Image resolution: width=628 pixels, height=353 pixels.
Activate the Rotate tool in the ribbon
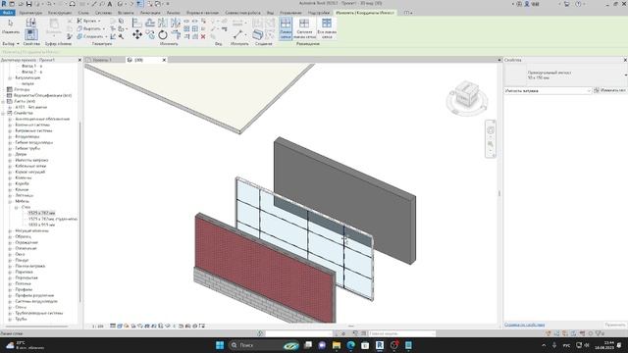click(163, 35)
